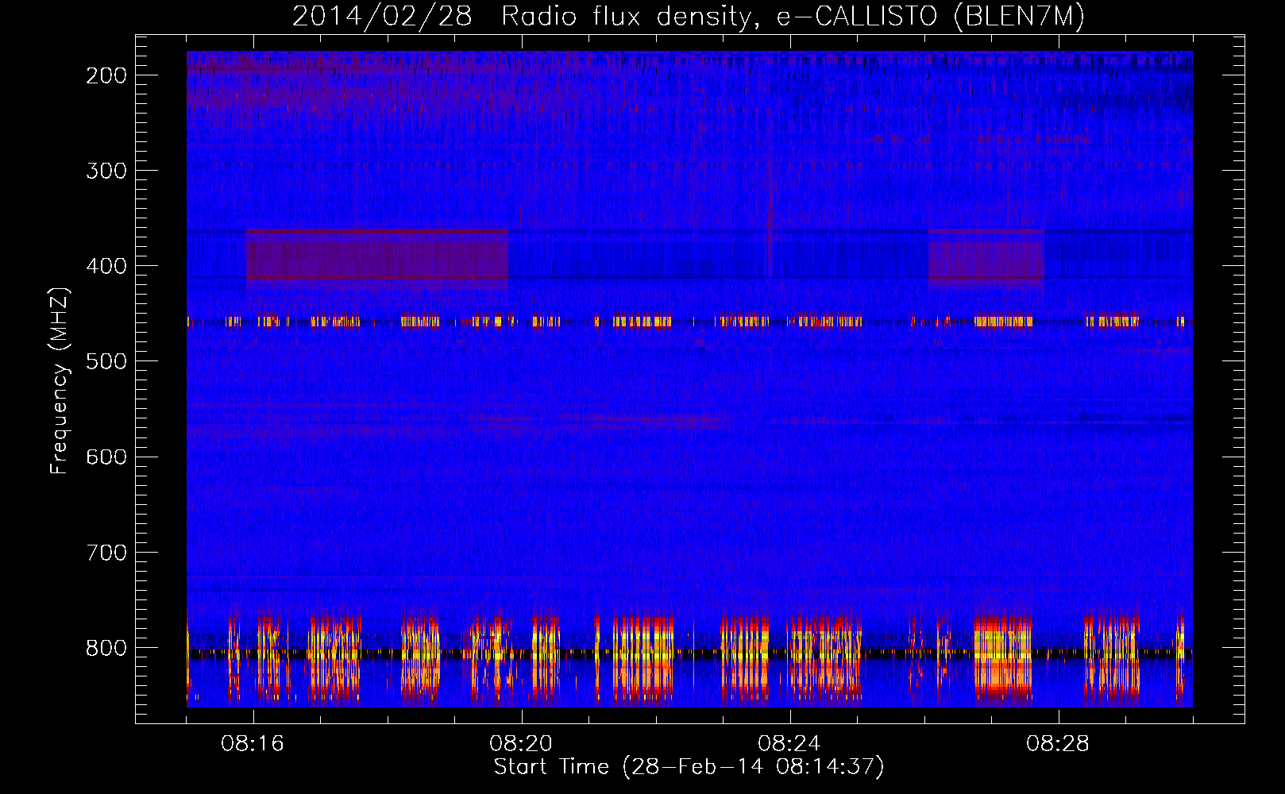
Task: Click the 300 frequency tick label
Action: (106, 171)
